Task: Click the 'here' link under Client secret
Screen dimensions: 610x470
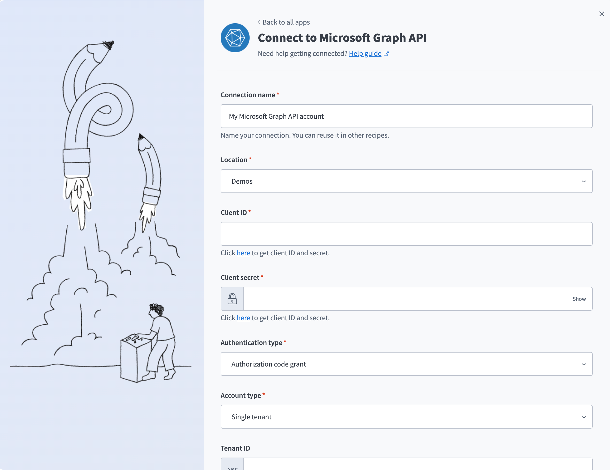Action: click(x=243, y=318)
